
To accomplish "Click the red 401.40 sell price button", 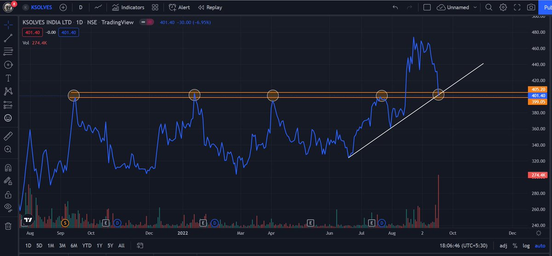I will [33, 32].
